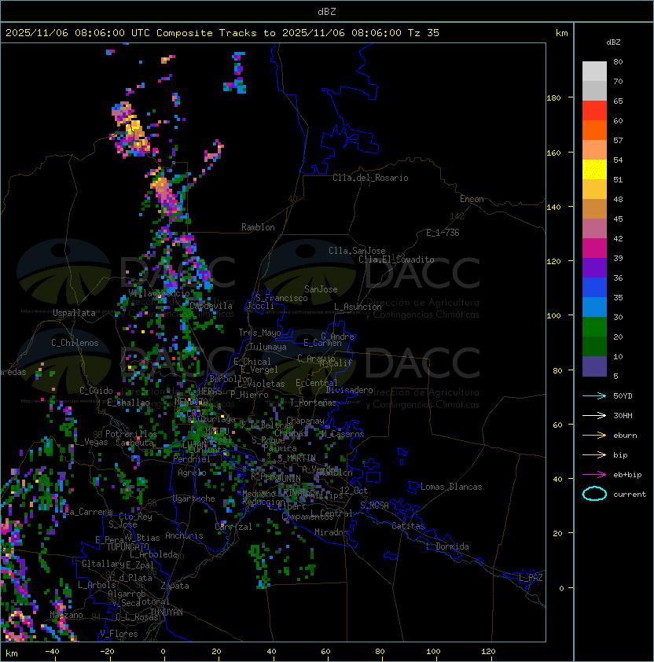654x662 pixels.
Task: Click the white 30HM arrow legend icon
Action: coord(594,415)
